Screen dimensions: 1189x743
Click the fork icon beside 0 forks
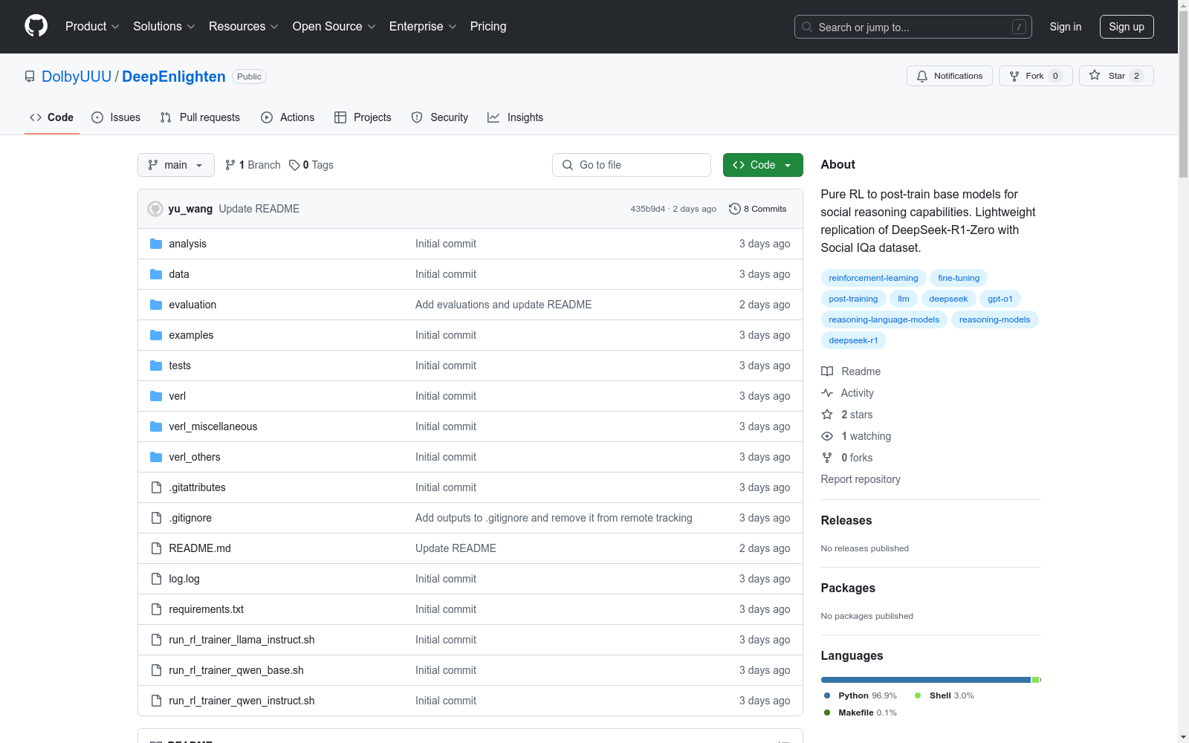[827, 458]
